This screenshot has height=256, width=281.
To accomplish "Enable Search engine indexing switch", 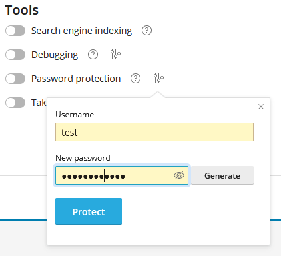I will pos(15,31).
